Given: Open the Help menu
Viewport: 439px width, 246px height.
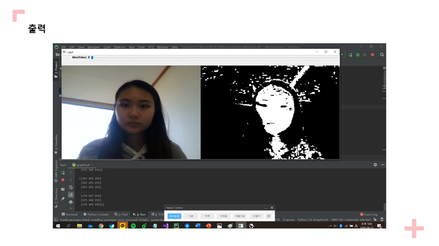Looking at the screenshot, I should point(175,47).
